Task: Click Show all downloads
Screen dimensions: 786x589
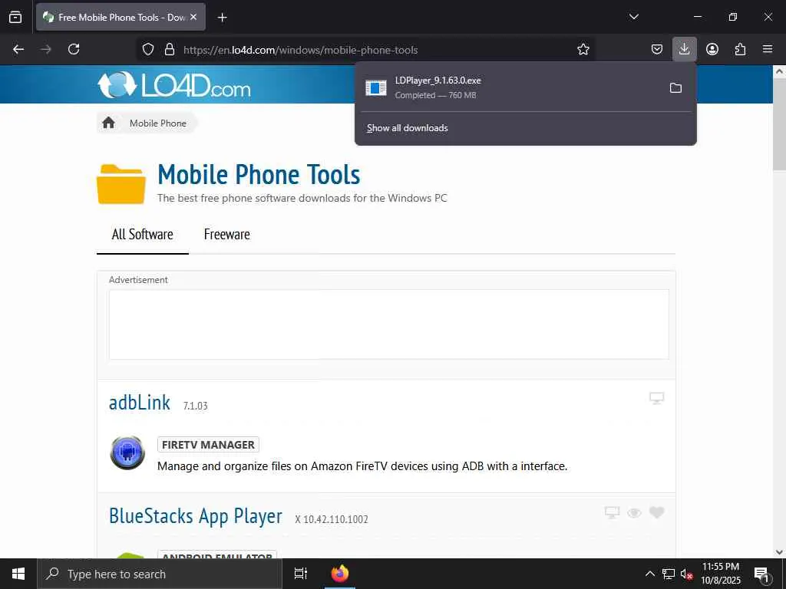Action: (407, 128)
